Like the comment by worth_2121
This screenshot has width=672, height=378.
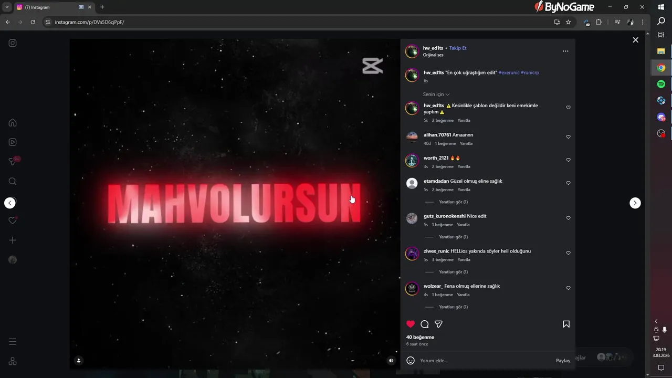[x=568, y=160]
